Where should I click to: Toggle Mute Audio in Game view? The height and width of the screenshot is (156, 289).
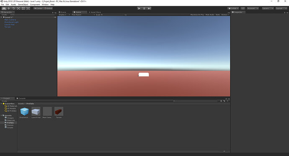pyautogui.click(x=210, y=15)
